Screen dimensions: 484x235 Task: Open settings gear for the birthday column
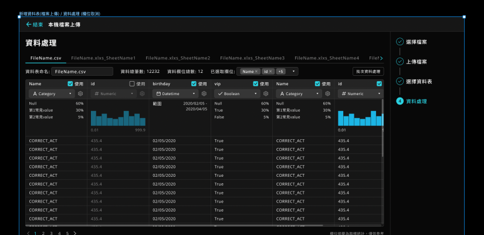[x=204, y=93]
